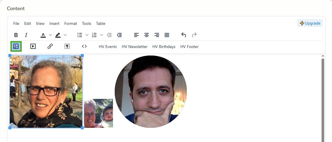The image size is (332, 142).
Task: Click the scrollbar up arrow
Action: pyautogui.click(x=323, y=56)
